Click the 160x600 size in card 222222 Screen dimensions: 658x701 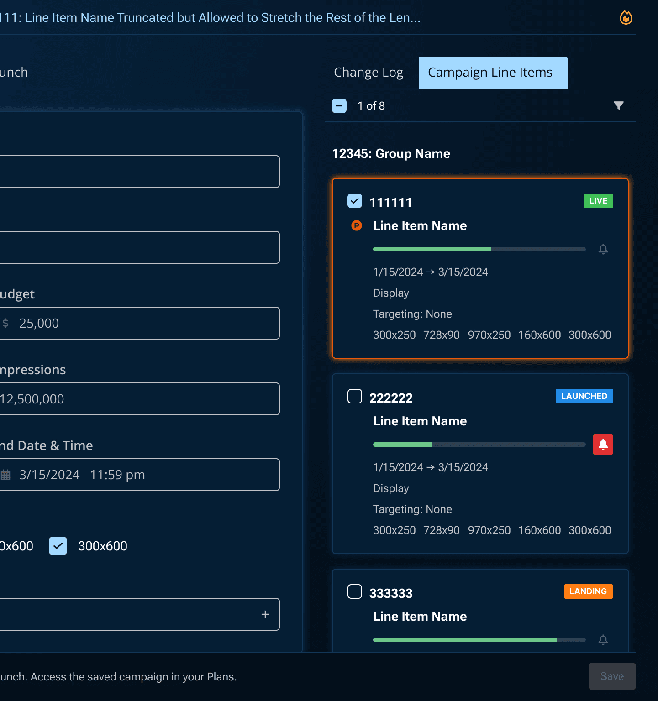[540, 530]
